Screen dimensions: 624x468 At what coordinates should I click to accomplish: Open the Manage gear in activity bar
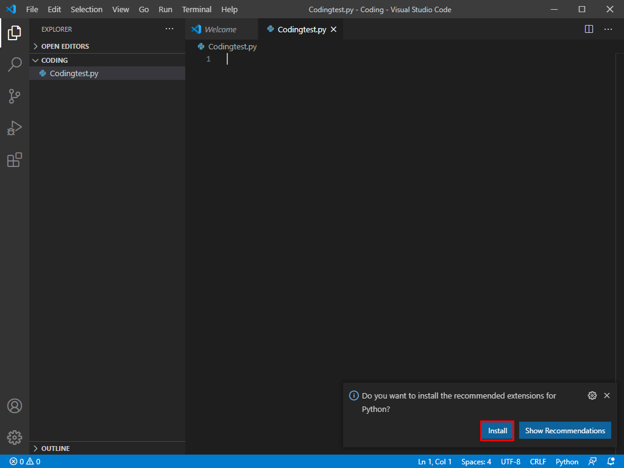[15, 438]
